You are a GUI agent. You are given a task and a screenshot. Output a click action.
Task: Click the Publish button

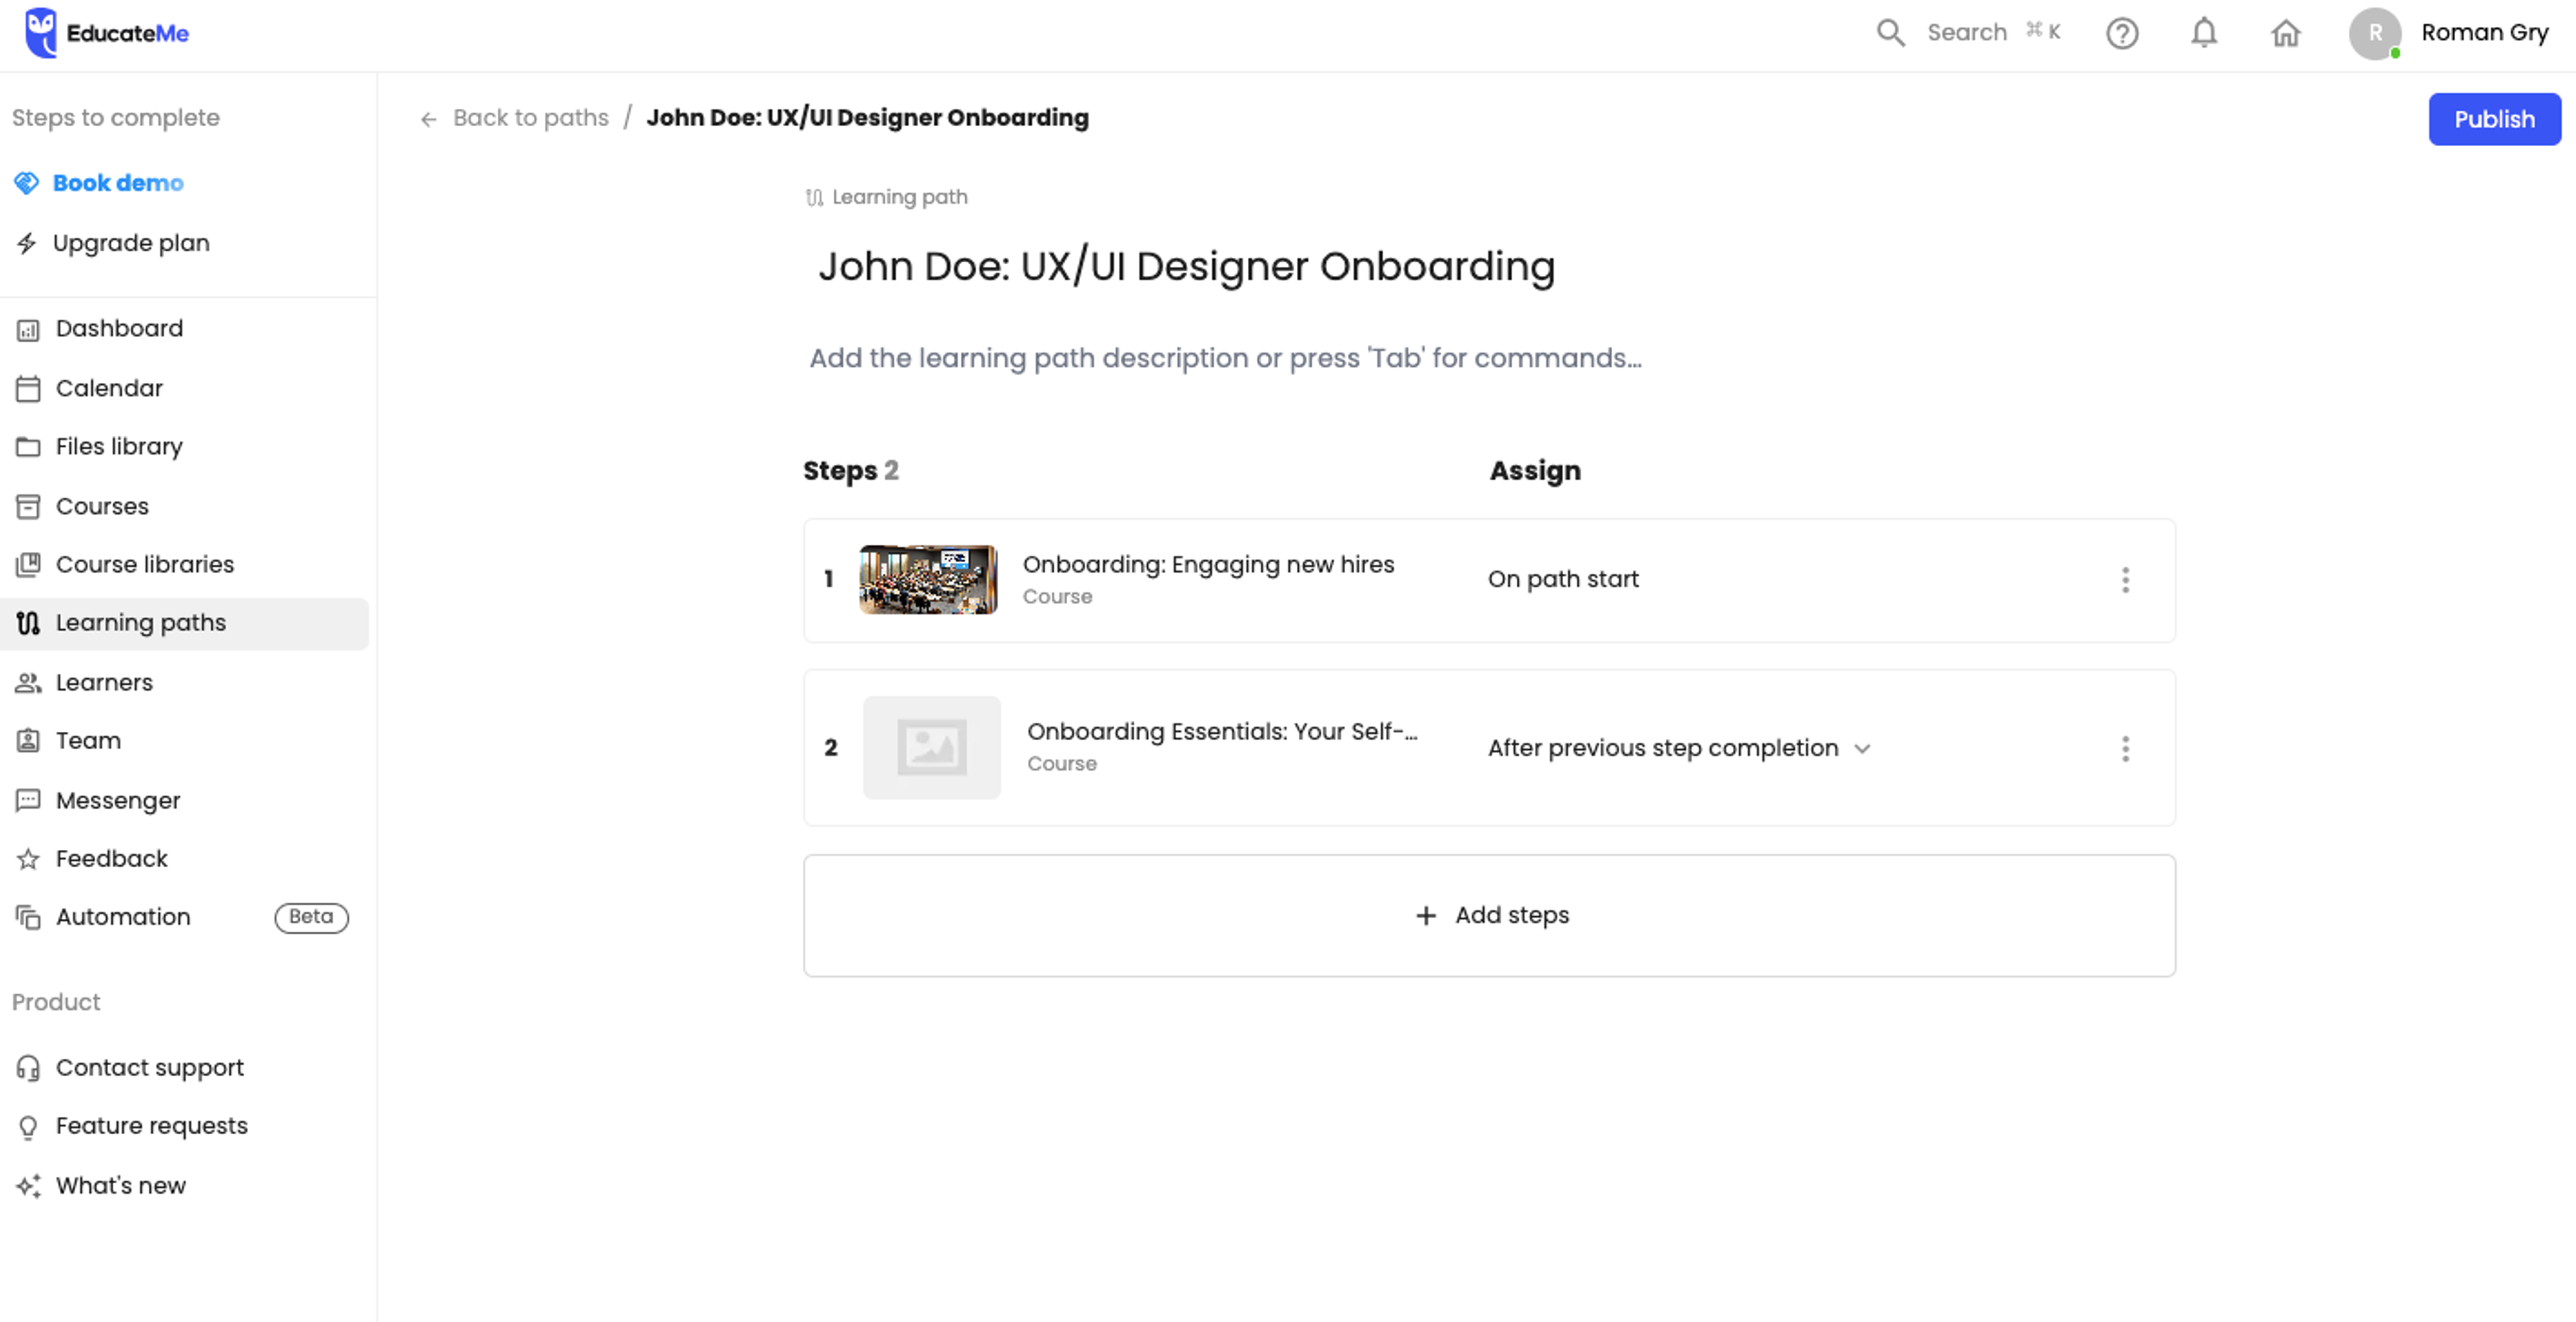[2494, 119]
